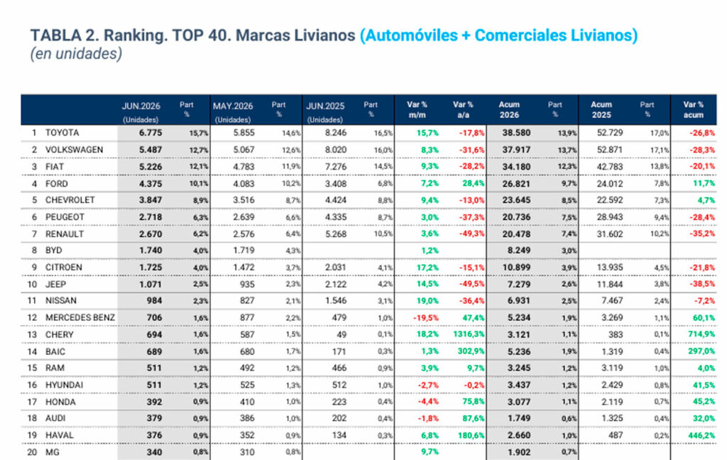The image size is (727, 460).
Task: Click BAIC's year-over-year variation '302,9%'
Action: [x=471, y=351]
